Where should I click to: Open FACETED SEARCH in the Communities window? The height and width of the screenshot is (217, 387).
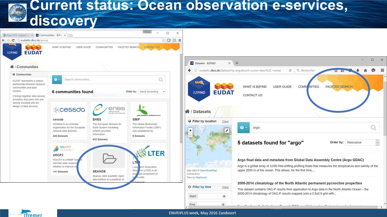coord(128,47)
